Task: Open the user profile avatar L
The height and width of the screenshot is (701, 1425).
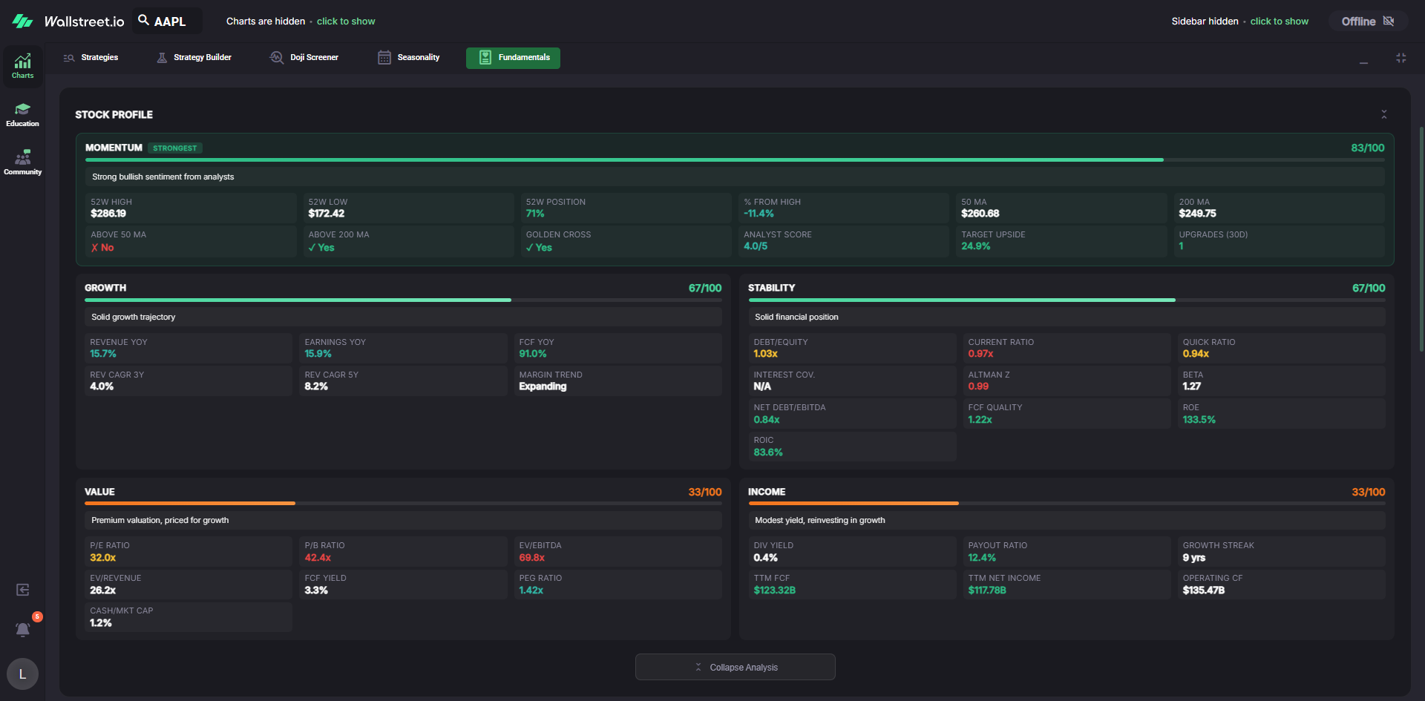Action: [x=22, y=674]
